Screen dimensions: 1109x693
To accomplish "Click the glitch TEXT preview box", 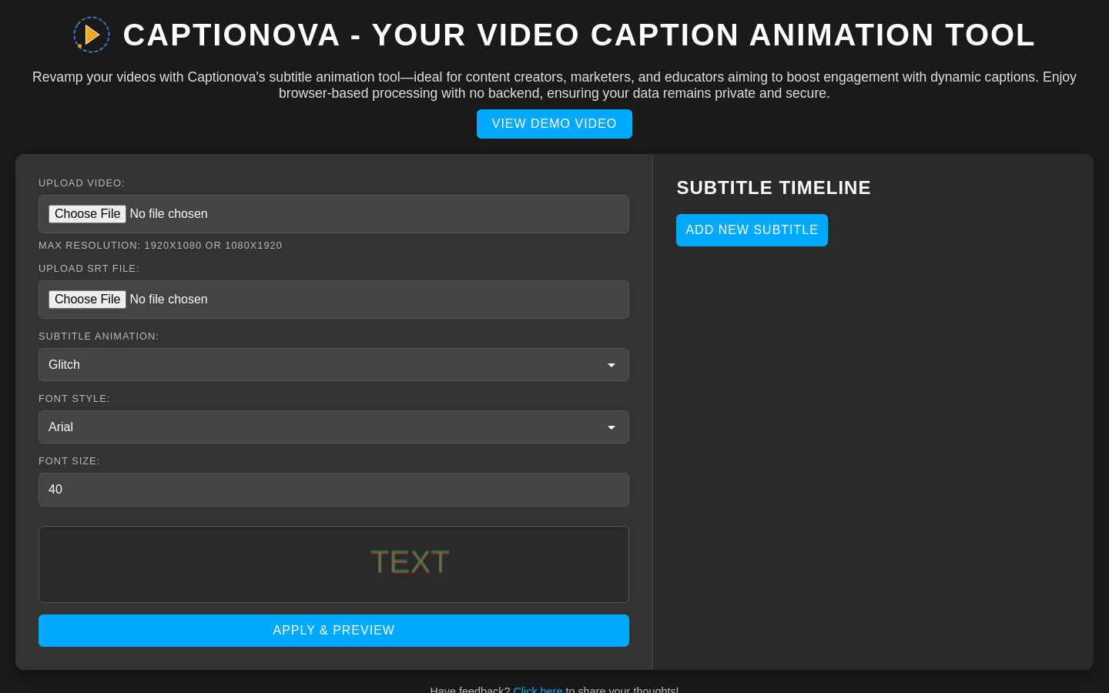I will tap(333, 564).
